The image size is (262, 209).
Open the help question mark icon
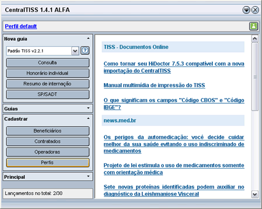(85, 51)
